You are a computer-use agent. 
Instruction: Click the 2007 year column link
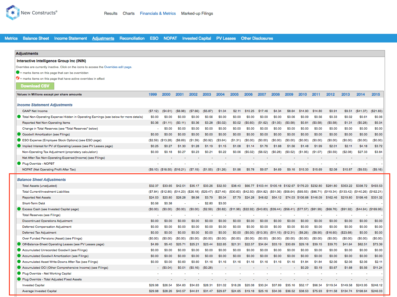(x=262, y=94)
